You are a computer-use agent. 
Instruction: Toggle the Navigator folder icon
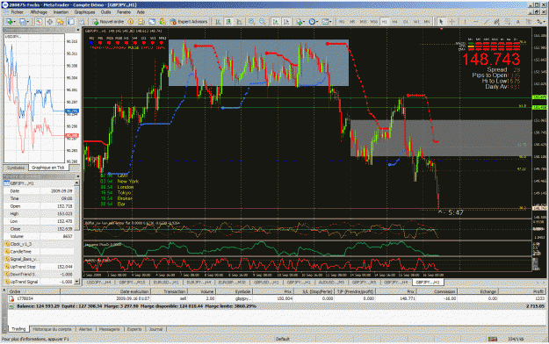61,22
